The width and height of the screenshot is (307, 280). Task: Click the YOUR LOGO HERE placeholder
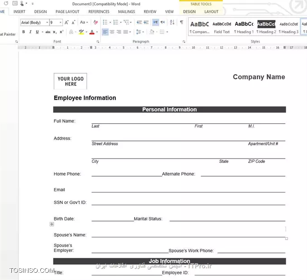pyautogui.click(x=71, y=81)
